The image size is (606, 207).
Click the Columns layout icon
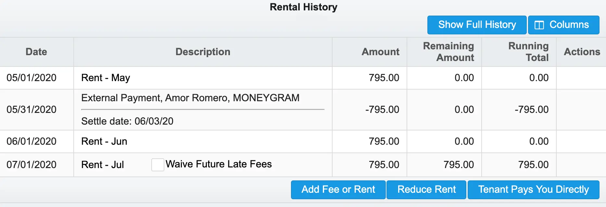click(540, 25)
